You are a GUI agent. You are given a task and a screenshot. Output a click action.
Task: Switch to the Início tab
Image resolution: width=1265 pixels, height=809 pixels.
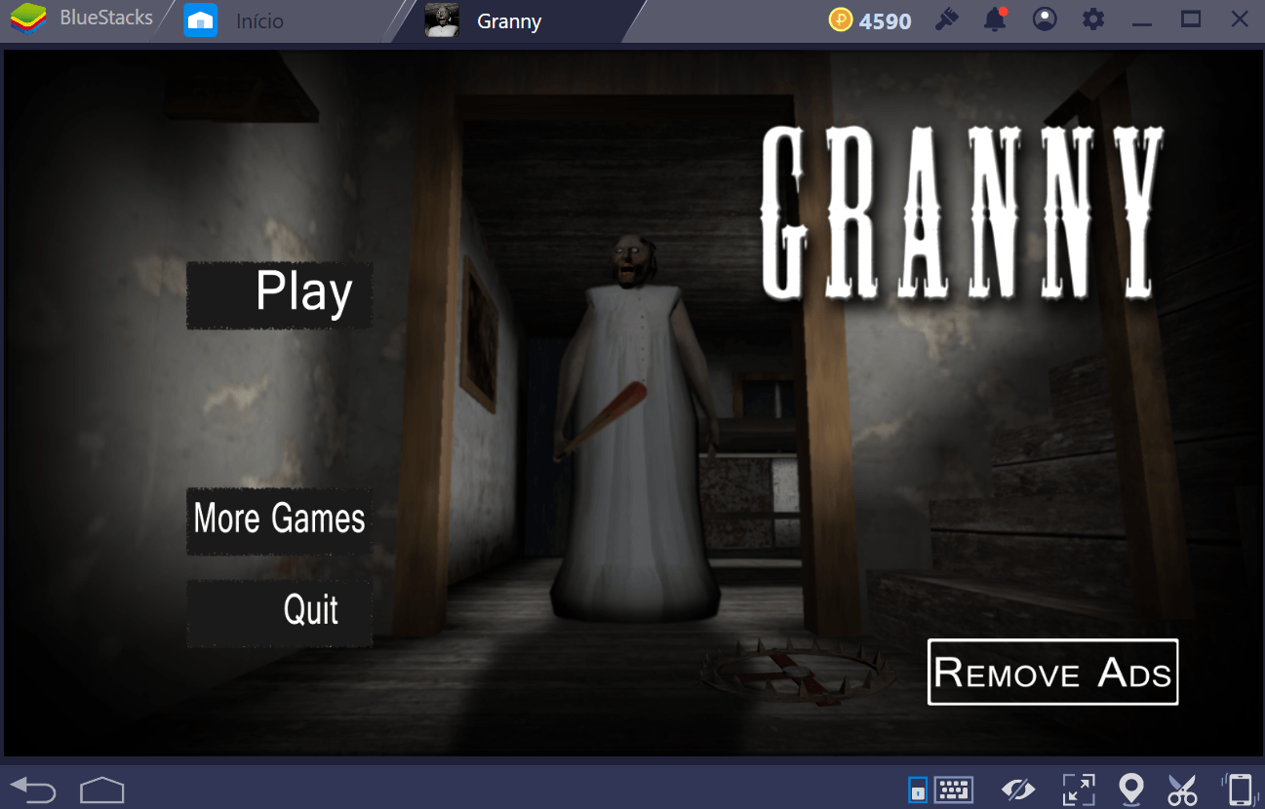click(x=259, y=20)
